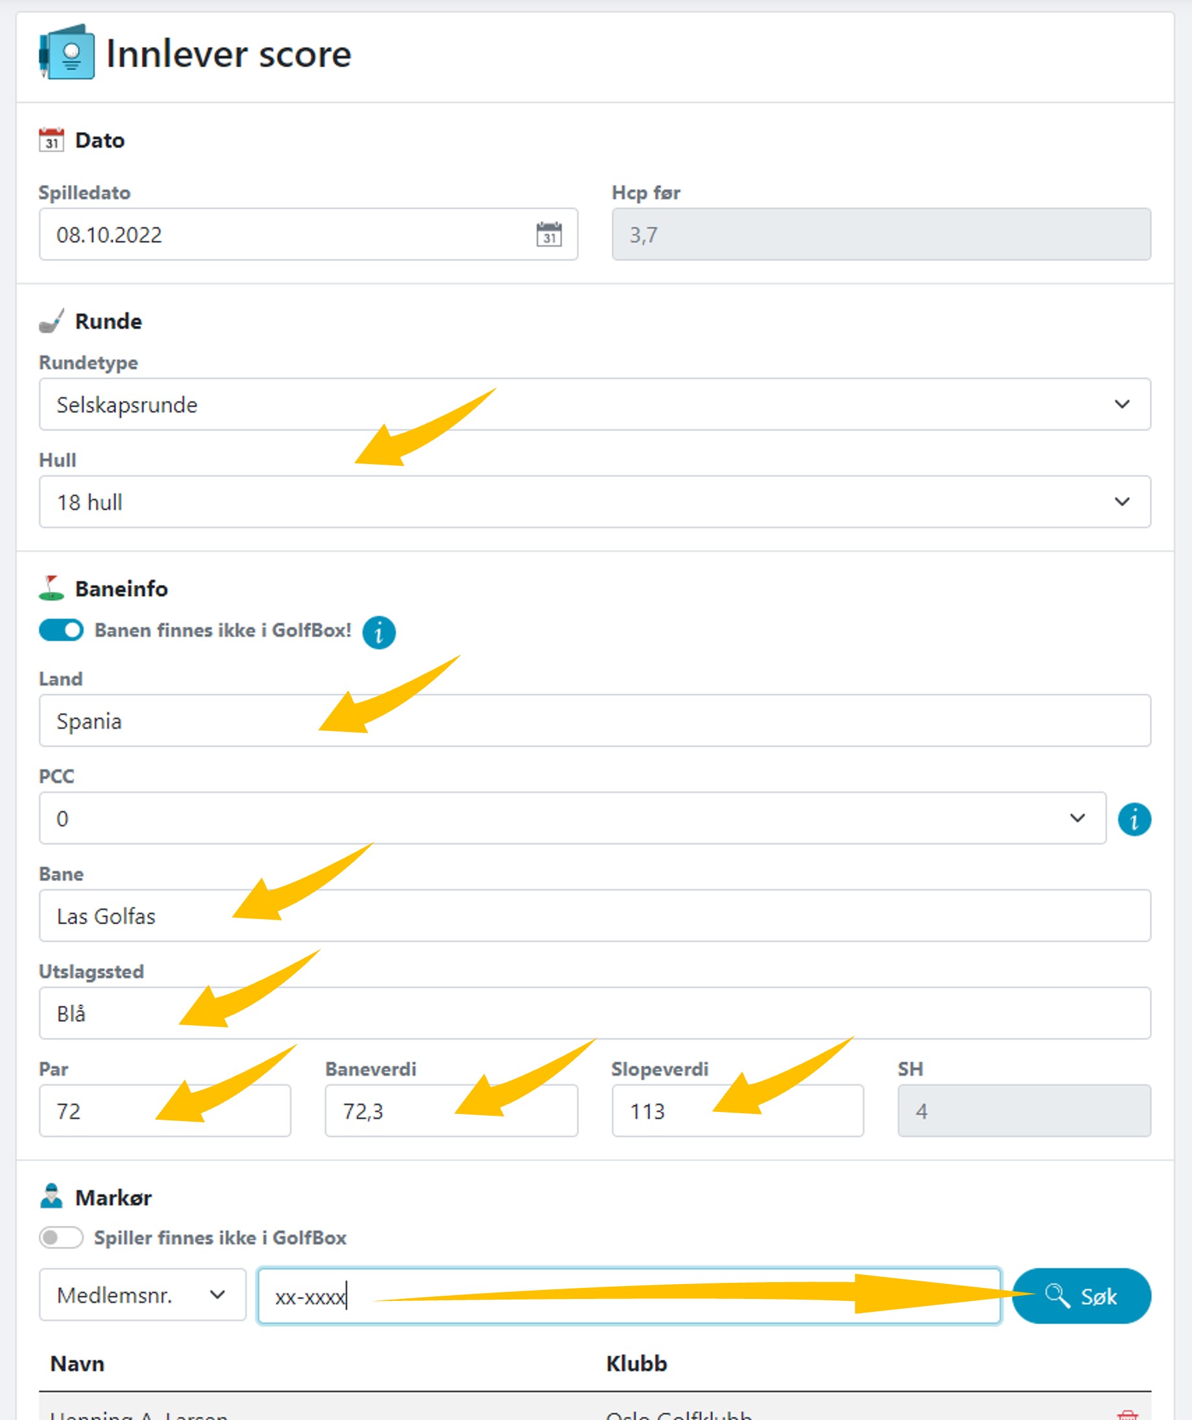Expand the Hull dropdown showing 18 hull
Viewport: 1192px width, 1420px height.
594,502
